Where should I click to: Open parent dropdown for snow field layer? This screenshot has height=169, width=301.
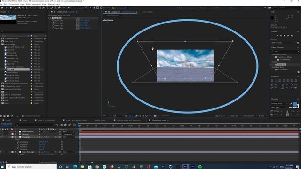point(68,152)
